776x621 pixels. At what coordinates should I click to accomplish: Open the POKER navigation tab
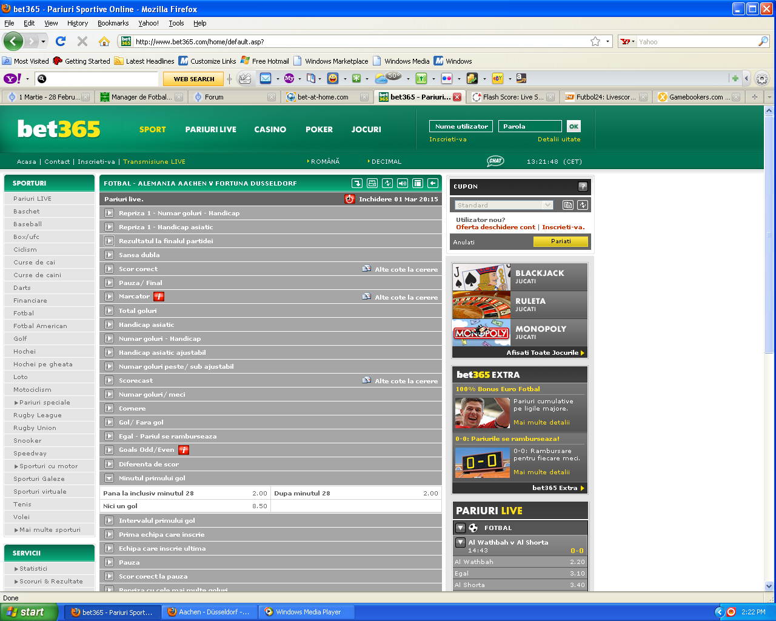[319, 129]
